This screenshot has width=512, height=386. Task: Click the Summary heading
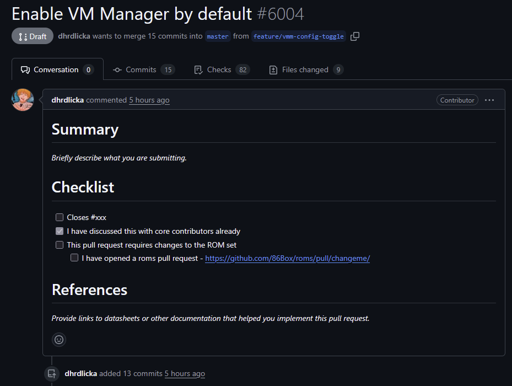(x=85, y=130)
